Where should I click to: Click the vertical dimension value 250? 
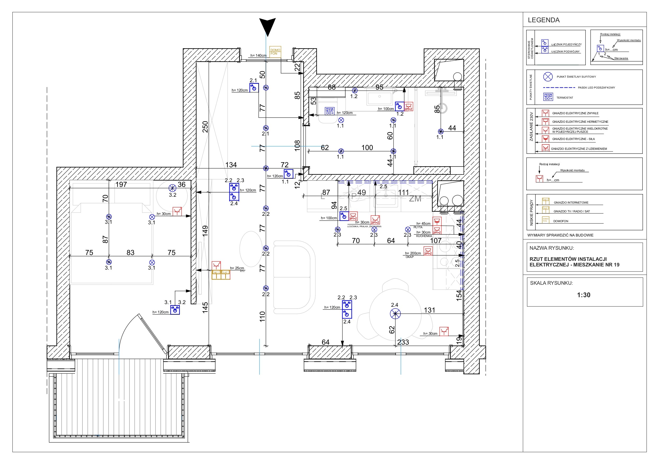click(x=205, y=127)
